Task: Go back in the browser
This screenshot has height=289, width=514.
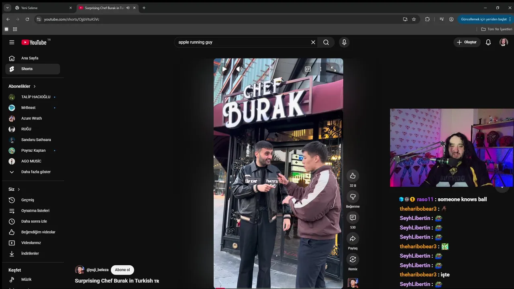Action: pos(8,19)
